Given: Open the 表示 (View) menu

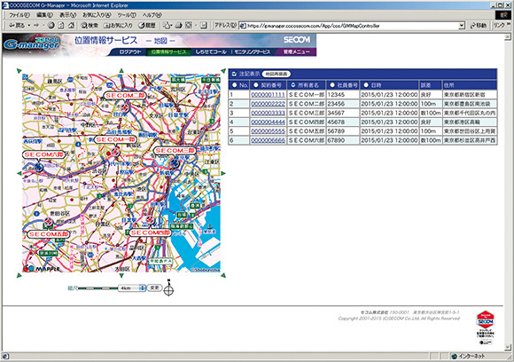Looking at the screenshot, I should (x=68, y=15).
